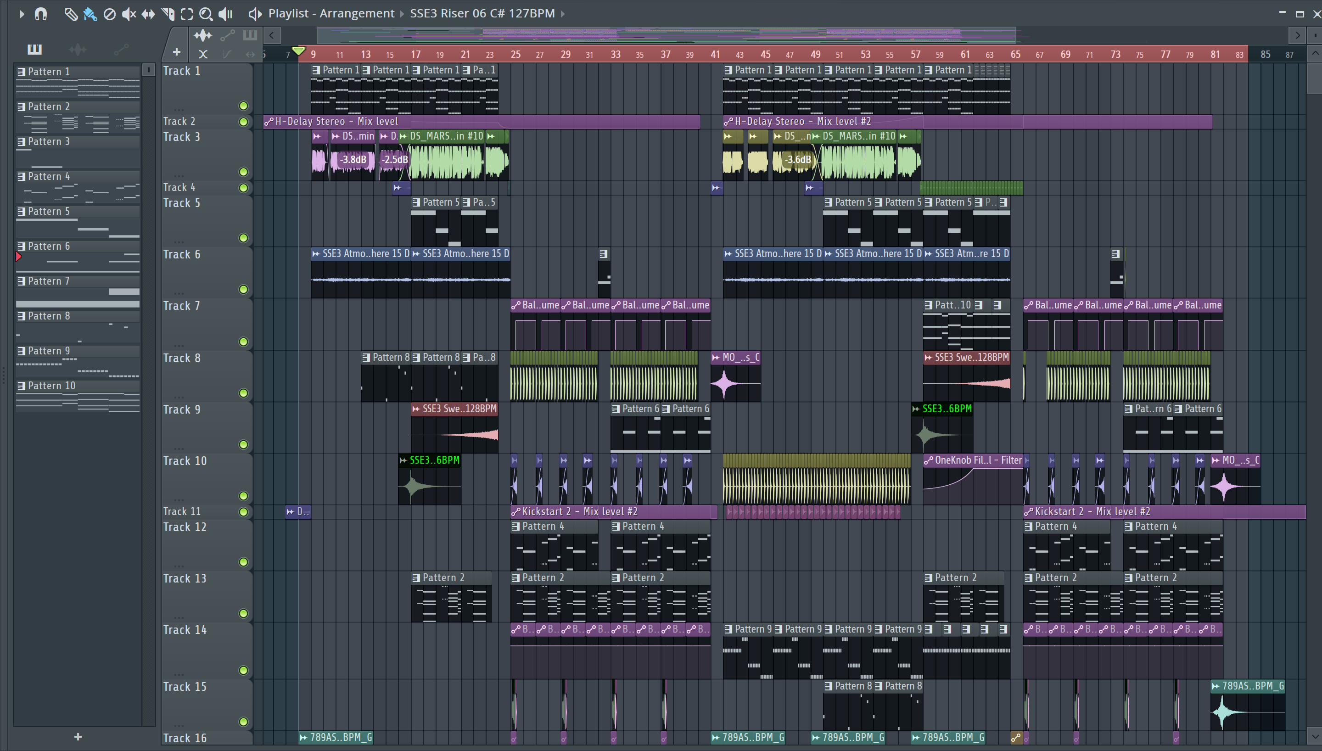Click the playhead position marker

pos(298,50)
